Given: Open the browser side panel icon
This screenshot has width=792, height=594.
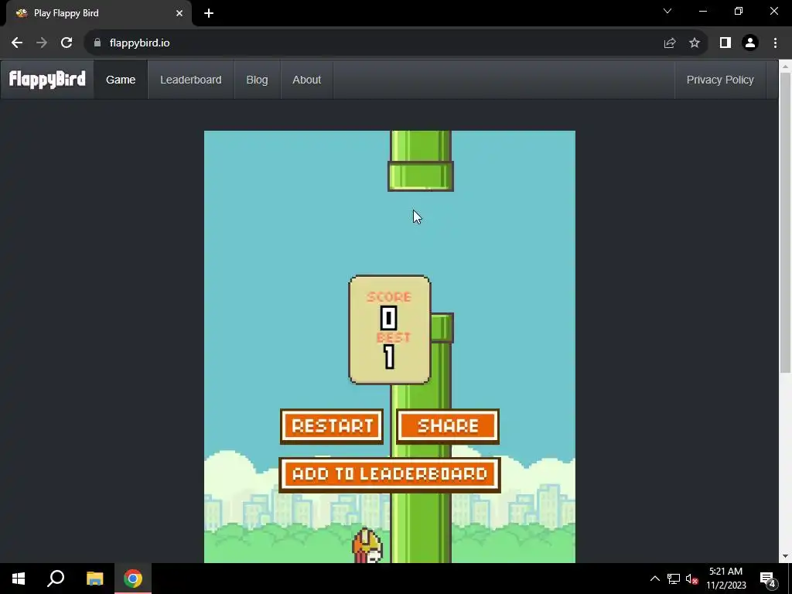Looking at the screenshot, I should [725, 43].
